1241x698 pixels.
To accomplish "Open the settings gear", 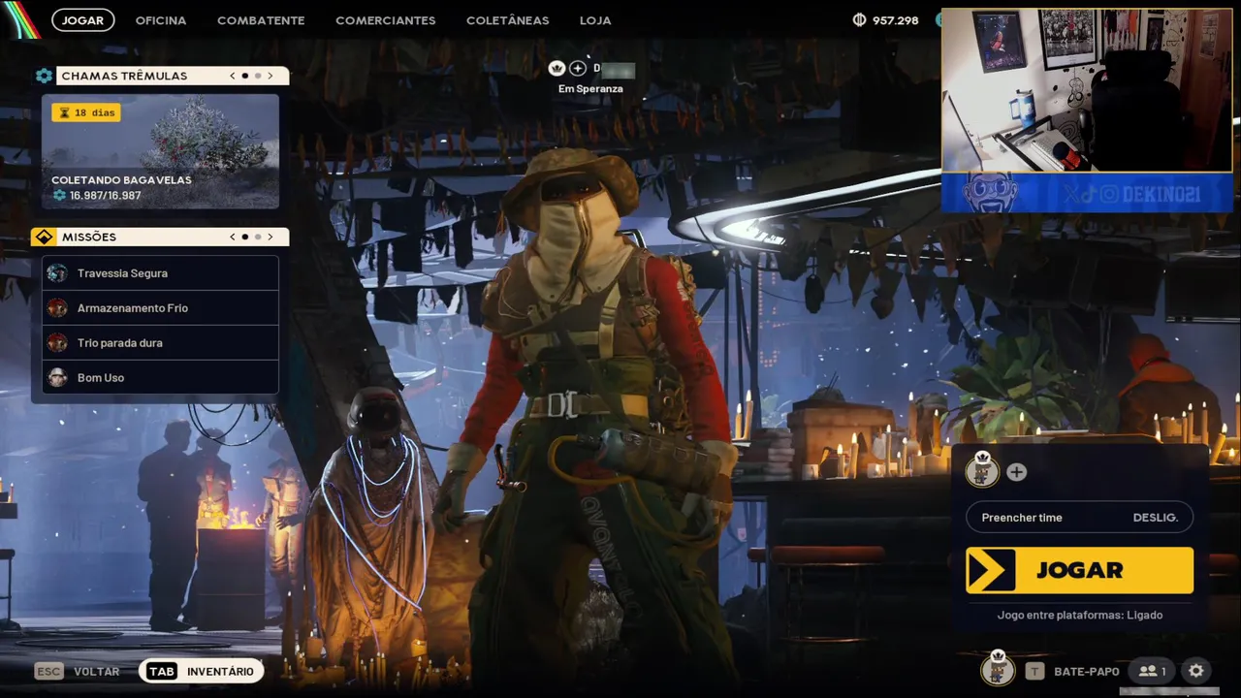I will (1196, 671).
